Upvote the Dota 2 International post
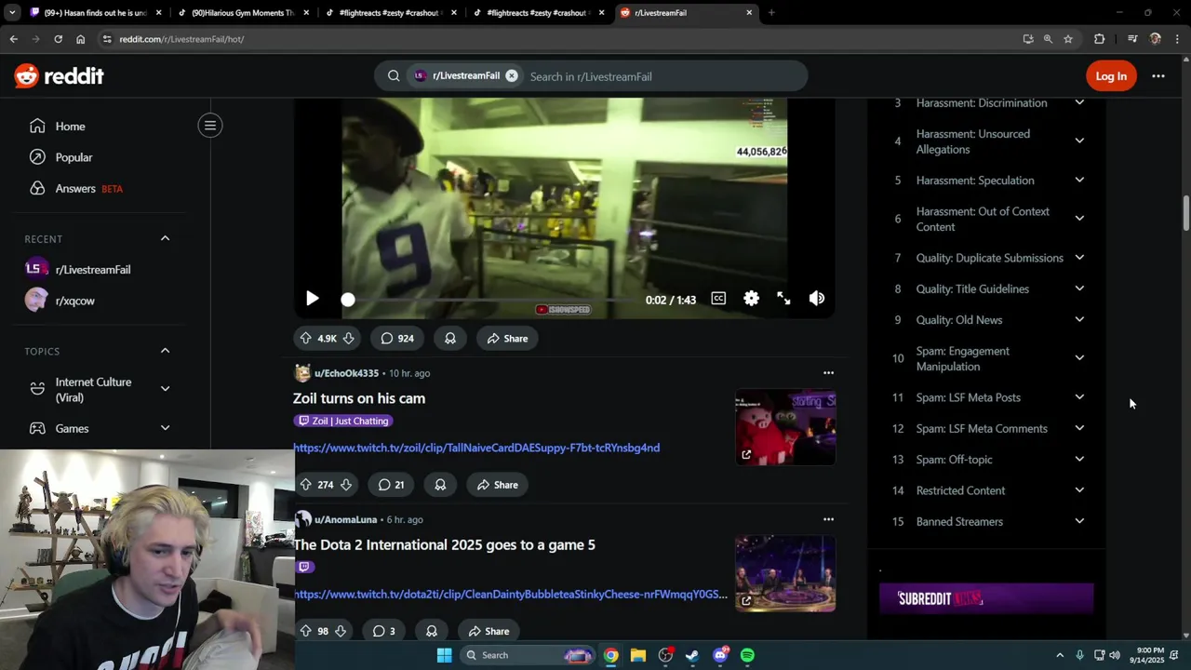Image resolution: width=1191 pixels, height=670 pixels. (x=305, y=631)
